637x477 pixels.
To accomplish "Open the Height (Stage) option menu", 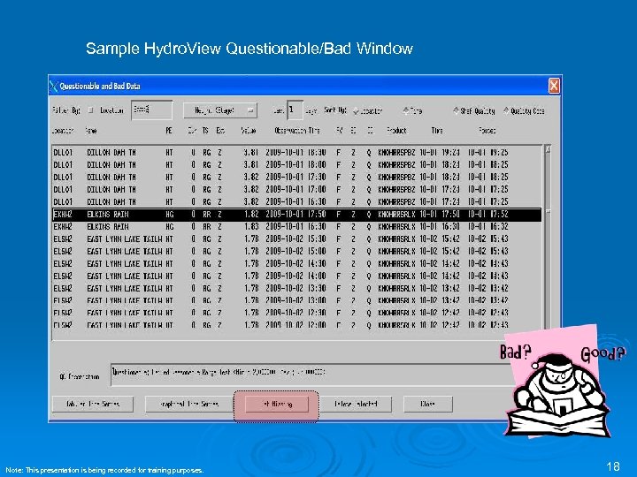I will tap(219, 110).
